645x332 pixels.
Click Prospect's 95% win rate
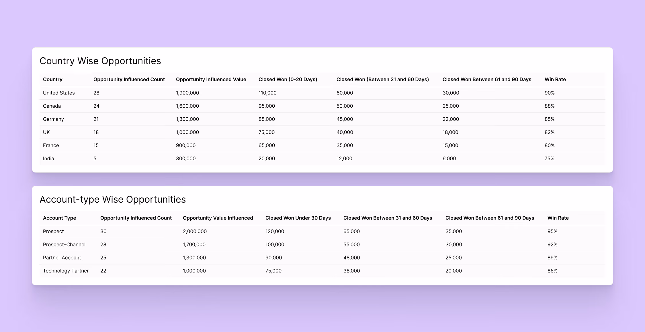(552, 232)
